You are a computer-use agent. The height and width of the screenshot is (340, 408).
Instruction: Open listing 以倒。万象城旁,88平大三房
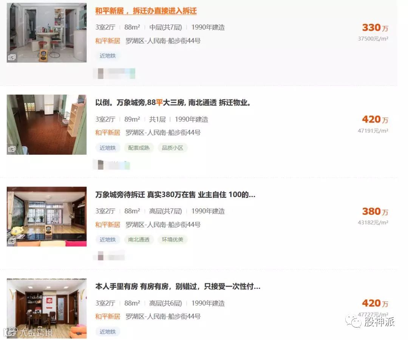pos(173,102)
